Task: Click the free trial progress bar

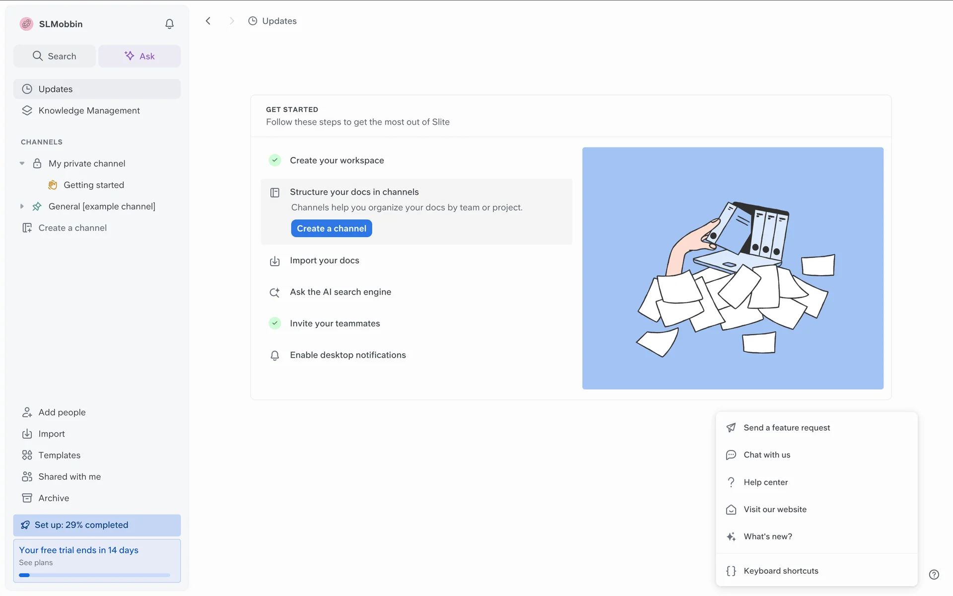Action: point(94,575)
